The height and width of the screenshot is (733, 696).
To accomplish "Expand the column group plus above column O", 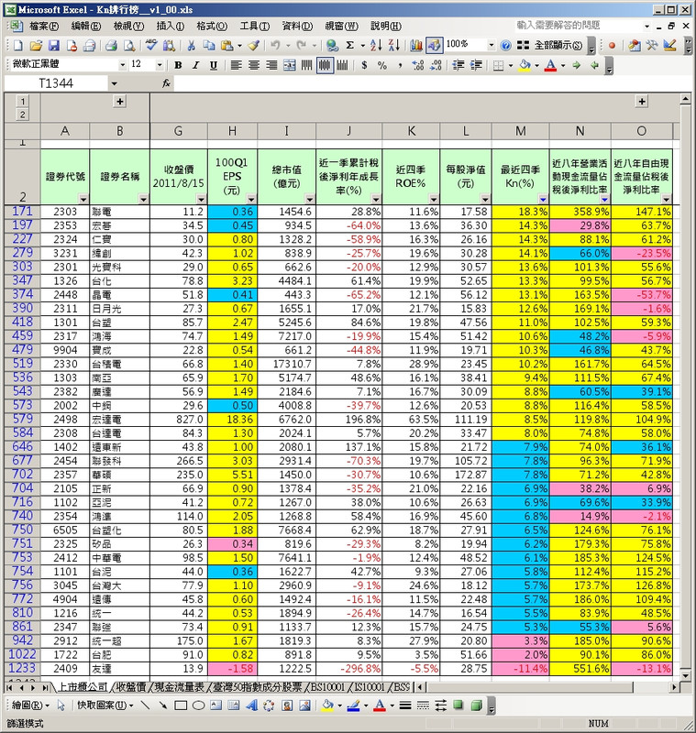I will pyautogui.click(x=642, y=102).
